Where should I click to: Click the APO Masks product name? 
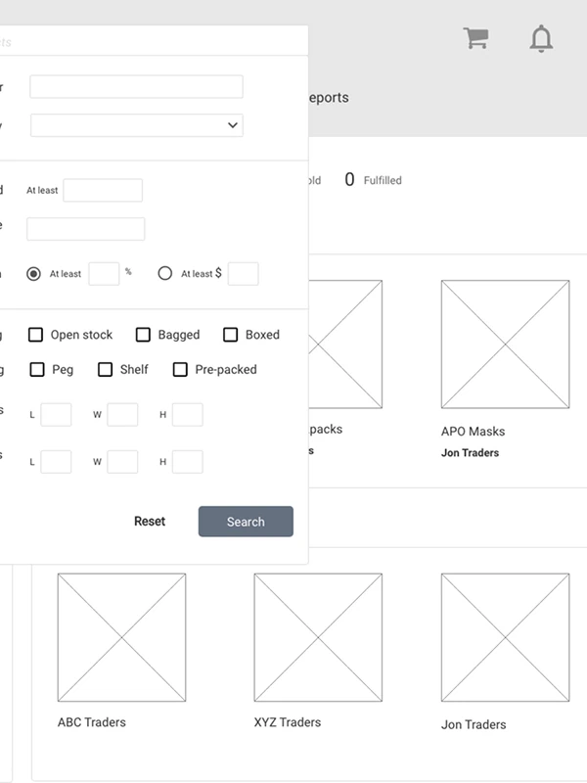(473, 432)
